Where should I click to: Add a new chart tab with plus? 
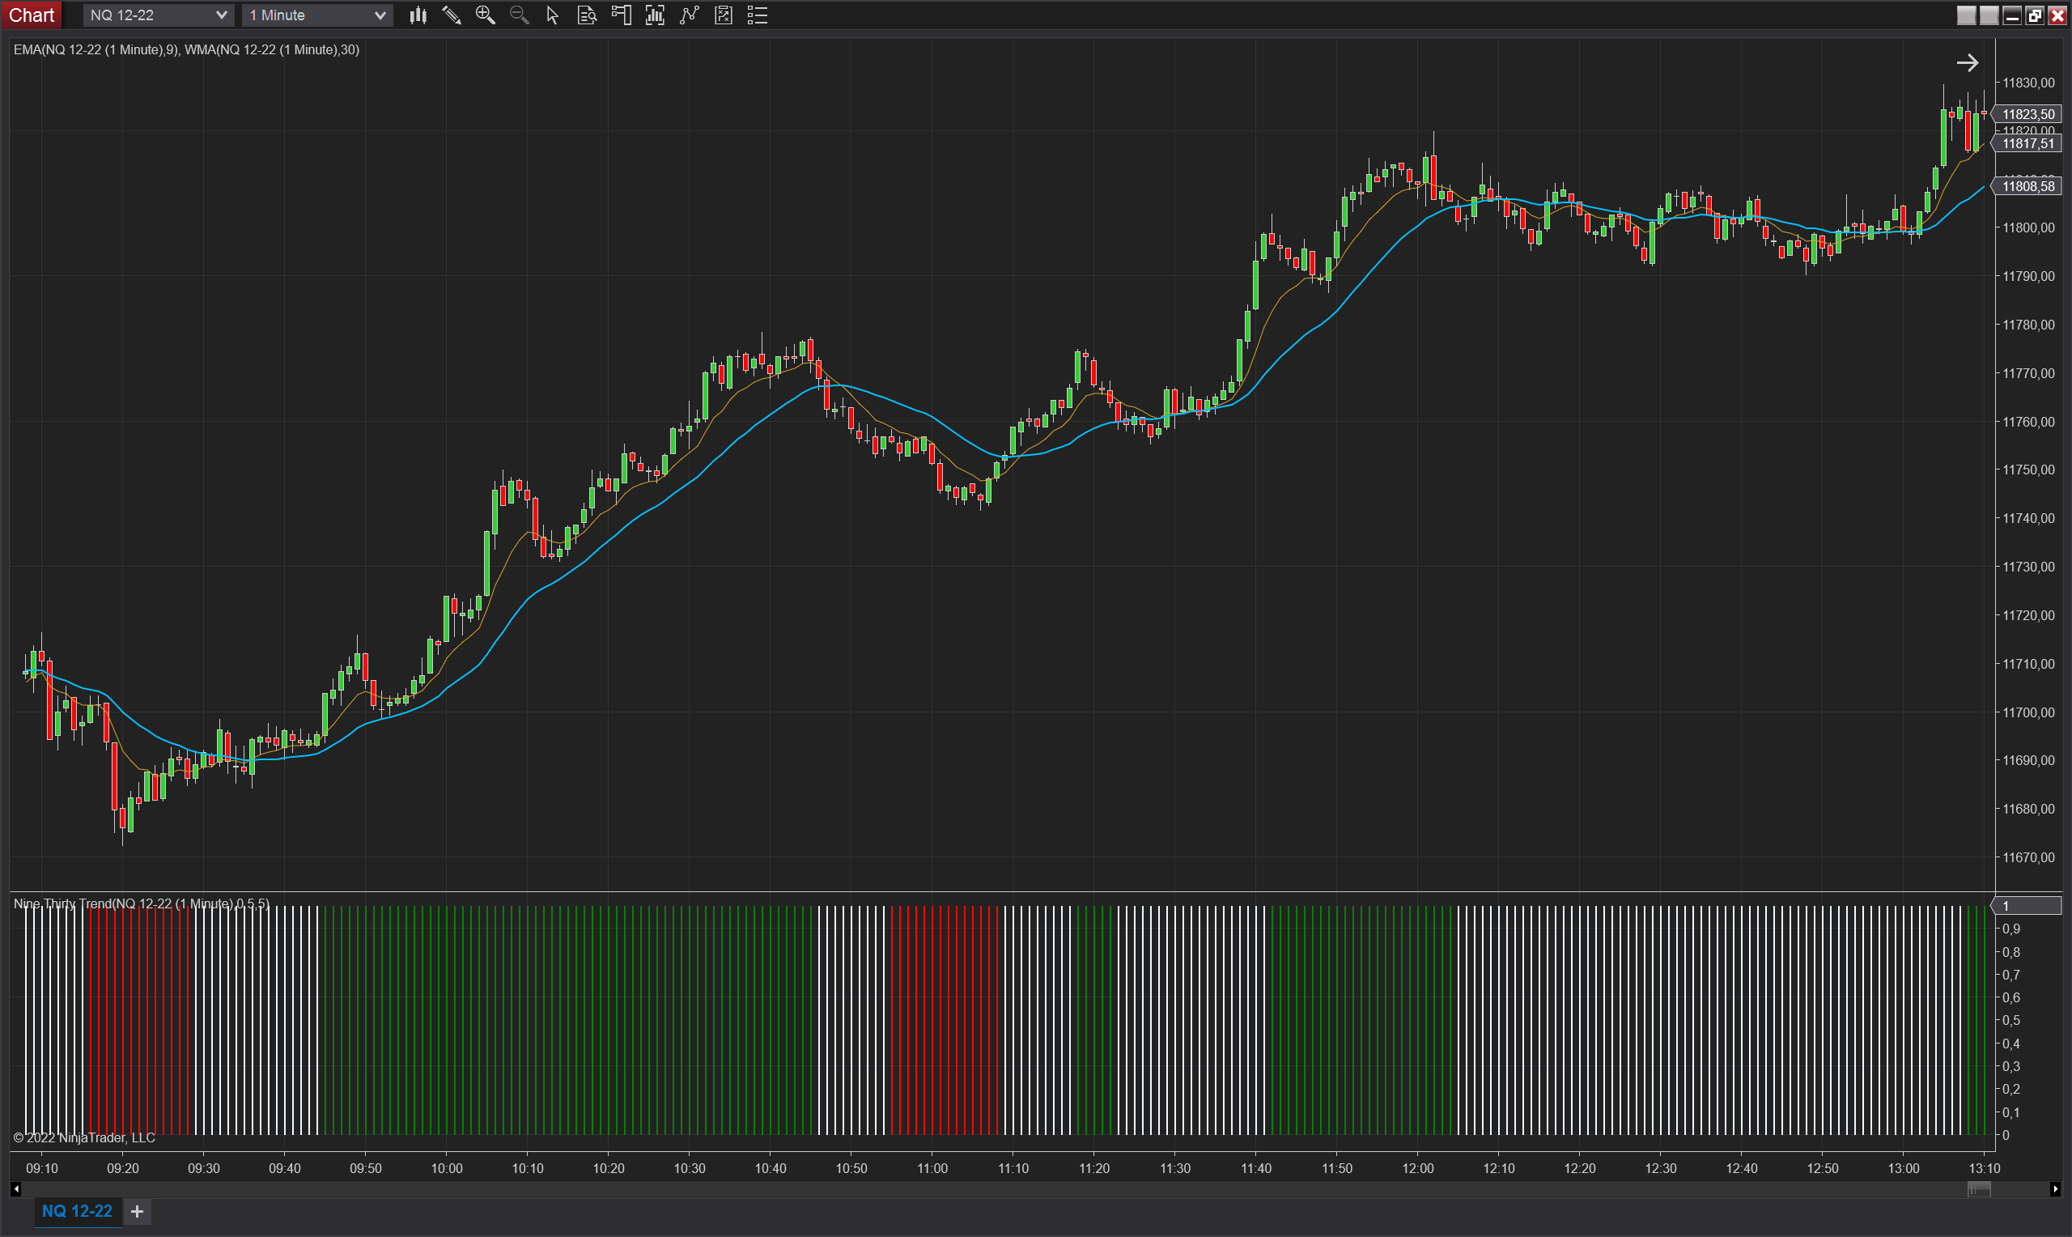(x=138, y=1212)
